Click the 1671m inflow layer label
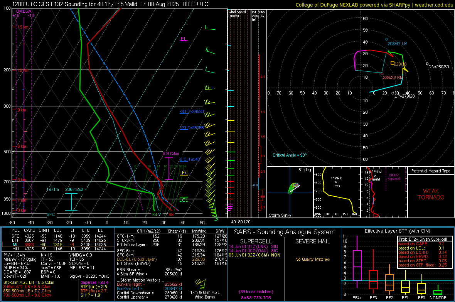This screenshot has height=302, width=455. 52,189
